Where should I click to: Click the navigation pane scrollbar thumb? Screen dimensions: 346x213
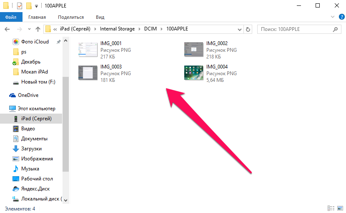tap(65, 124)
